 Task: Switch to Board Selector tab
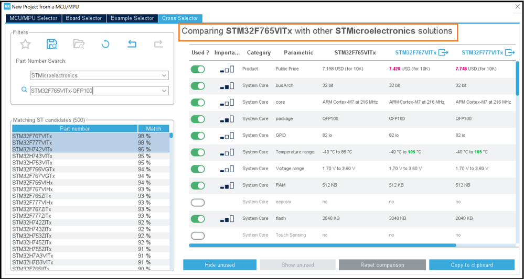tap(84, 18)
